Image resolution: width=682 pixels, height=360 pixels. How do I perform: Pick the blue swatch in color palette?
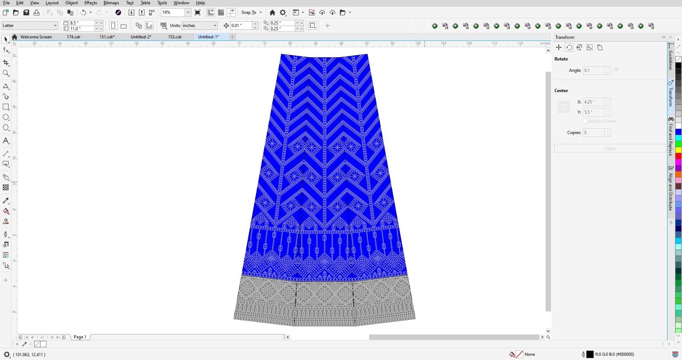[x=678, y=132]
